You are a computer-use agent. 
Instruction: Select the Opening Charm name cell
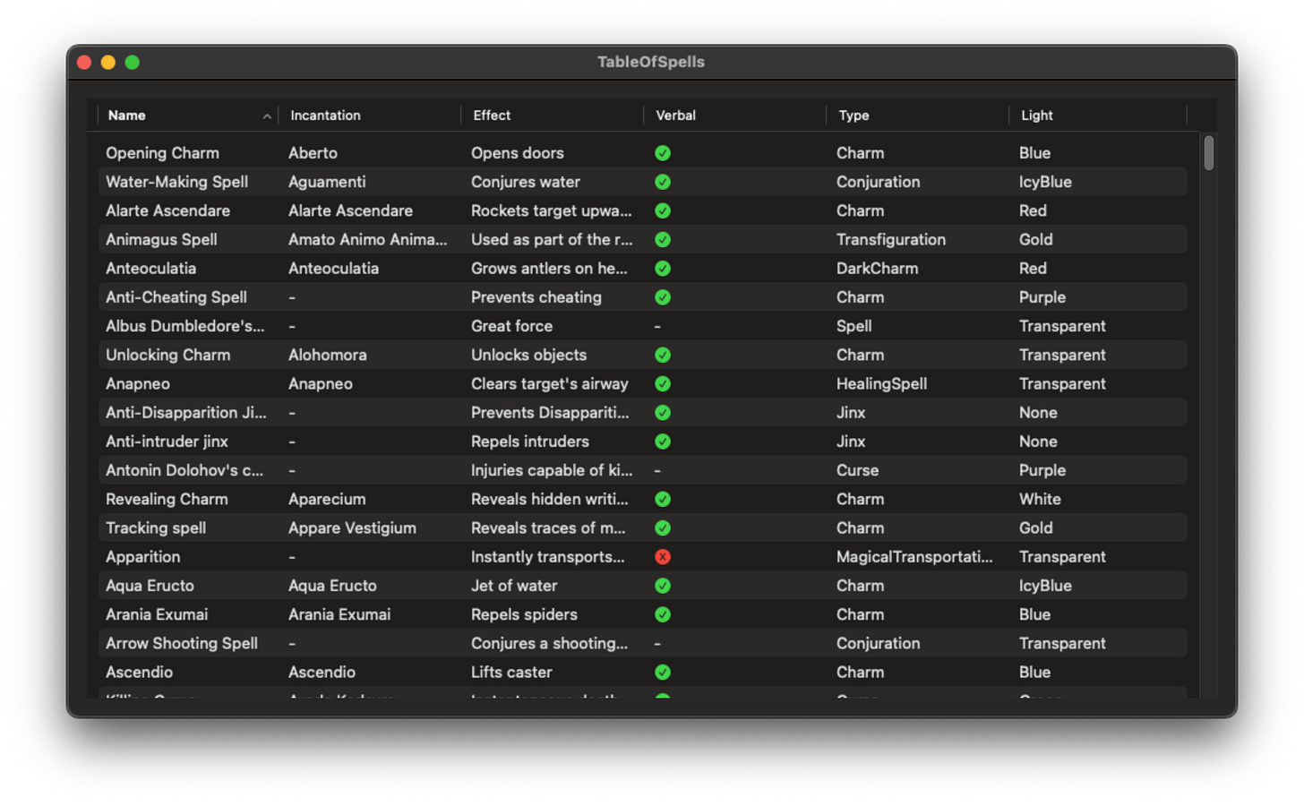coord(163,153)
